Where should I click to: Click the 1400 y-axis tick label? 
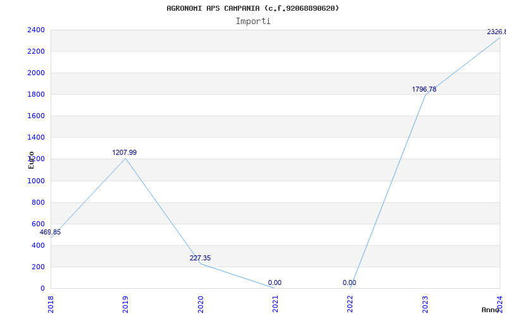(36, 138)
